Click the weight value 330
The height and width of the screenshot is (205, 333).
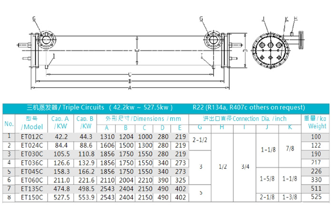tap(316, 180)
